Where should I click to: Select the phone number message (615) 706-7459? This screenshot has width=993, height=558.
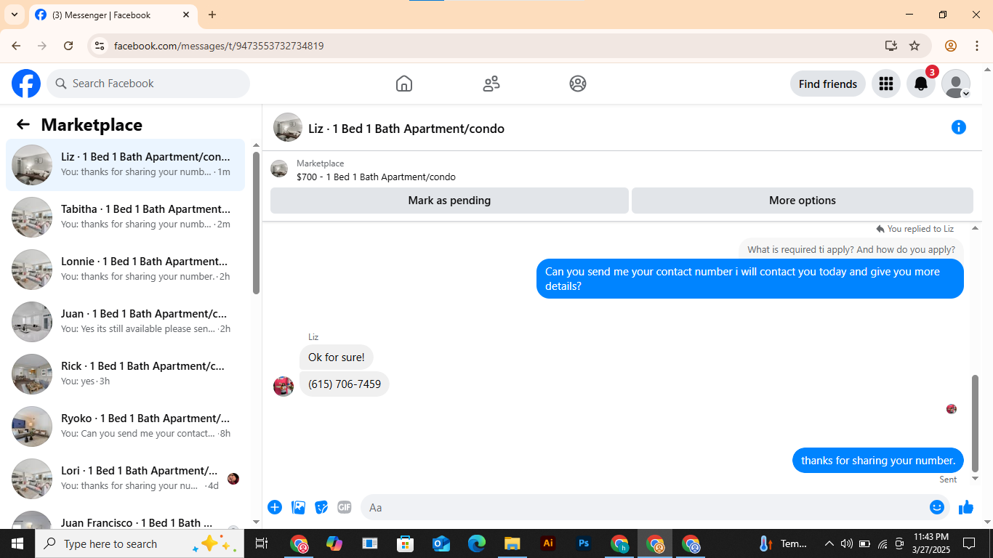(x=345, y=384)
